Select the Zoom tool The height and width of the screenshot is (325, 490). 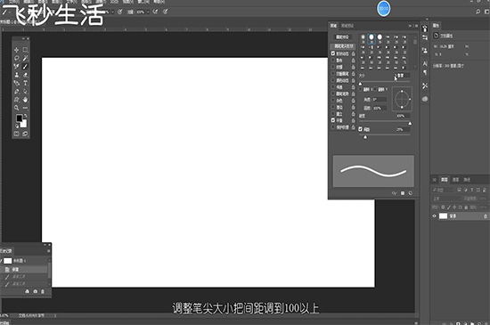pyautogui.click(x=17, y=108)
